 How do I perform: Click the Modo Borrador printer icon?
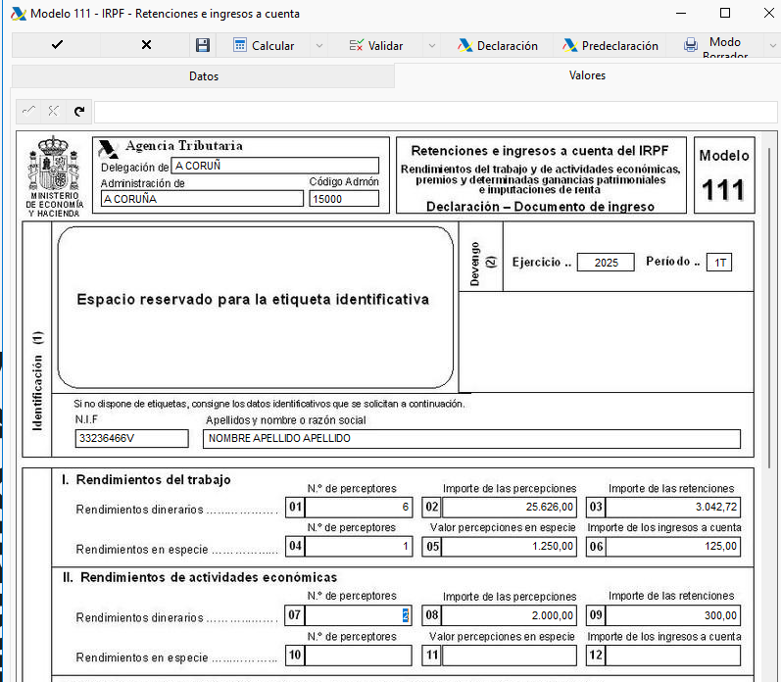(692, 45)
